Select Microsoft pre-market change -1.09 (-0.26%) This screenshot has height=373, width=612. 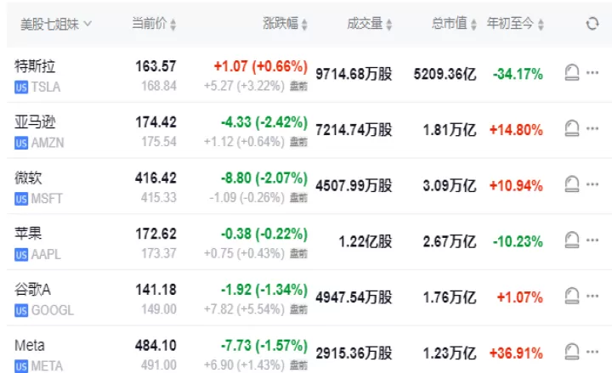[246, 197]
